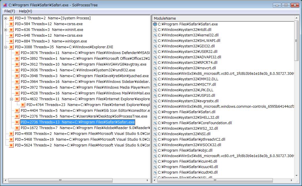Click the ModuleName column header
Image resolution: width=302 pixels, height=186 pixels.
(x=223, y=18)
